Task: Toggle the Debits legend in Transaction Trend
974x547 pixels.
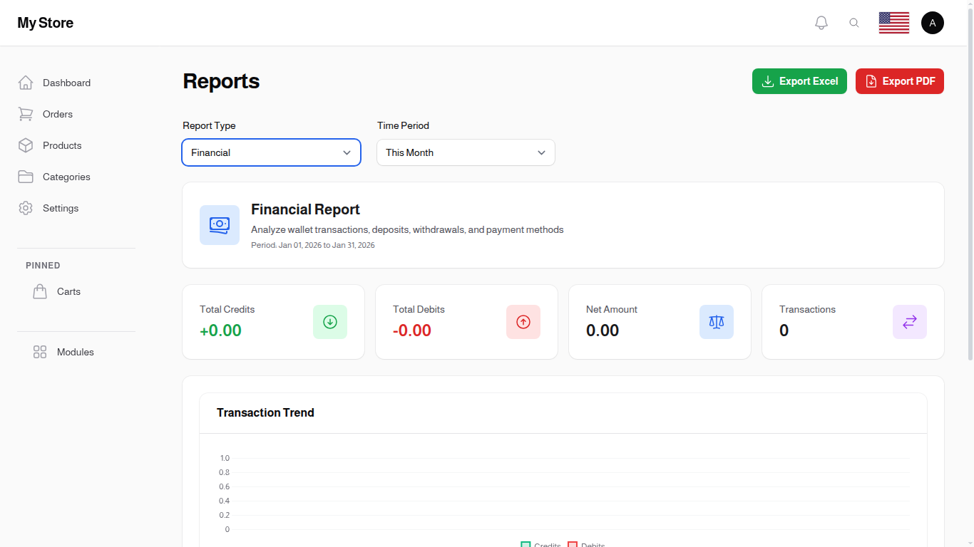Action: point(585,543)
